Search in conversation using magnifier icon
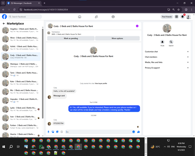Screen dimensions: 195x156 point(171,42)
